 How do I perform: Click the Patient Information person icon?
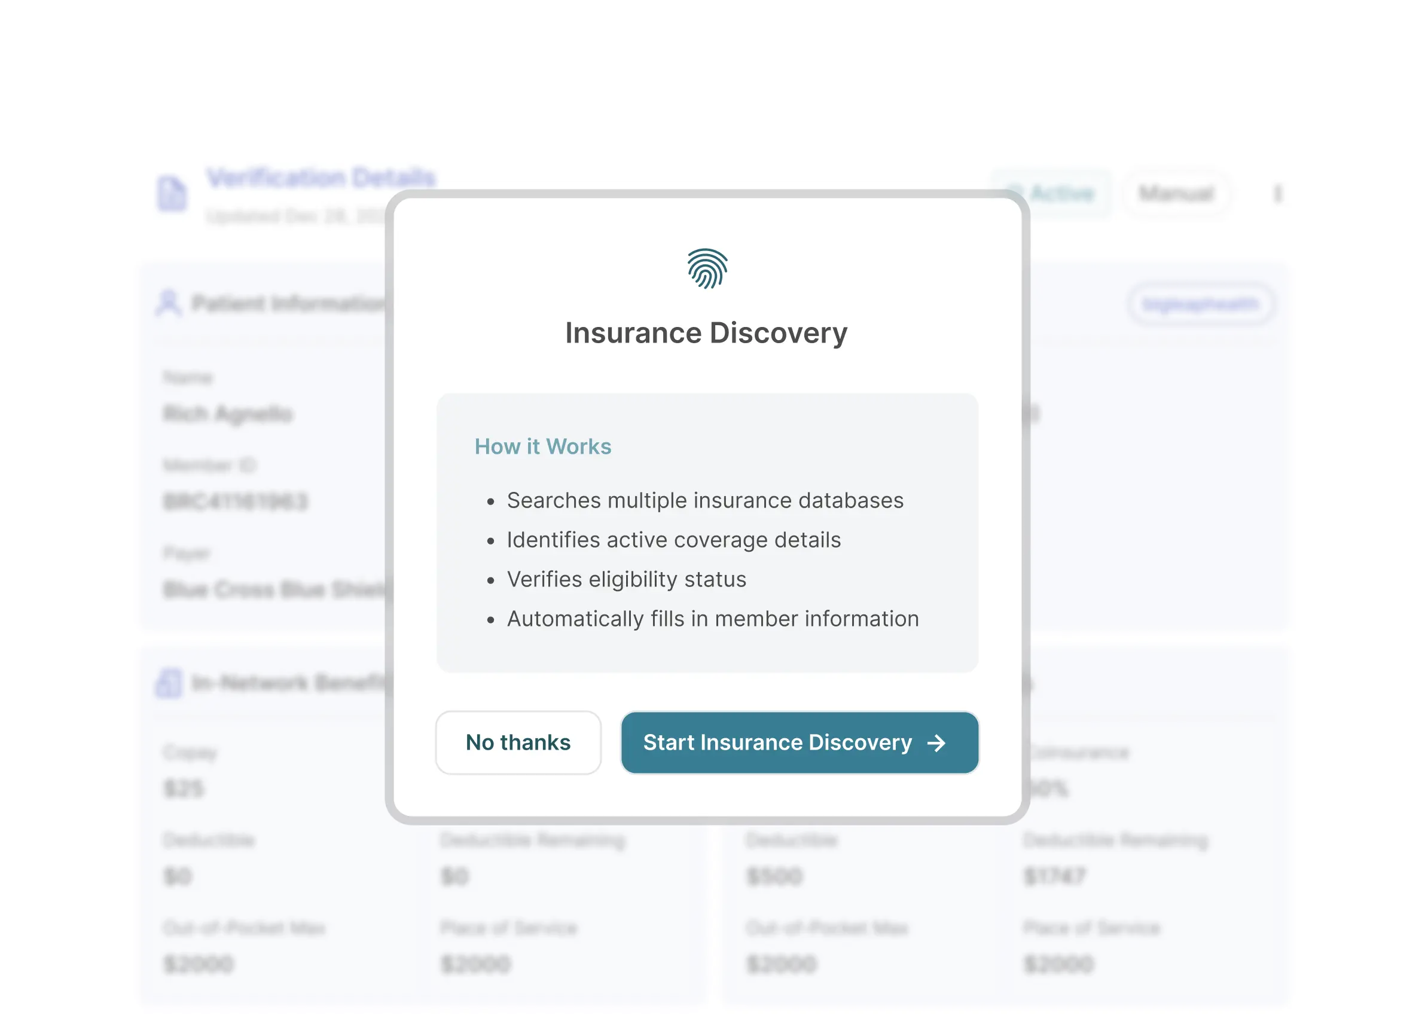pyautogui.click(x=169, y=302)
